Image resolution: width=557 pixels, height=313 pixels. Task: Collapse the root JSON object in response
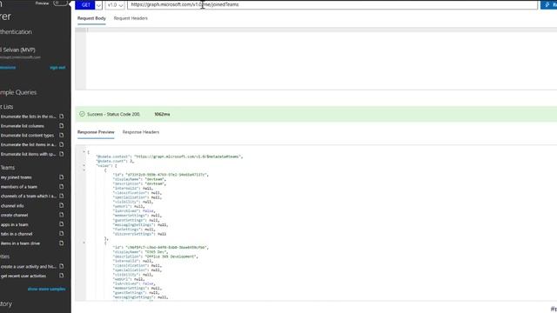point(84,152)
